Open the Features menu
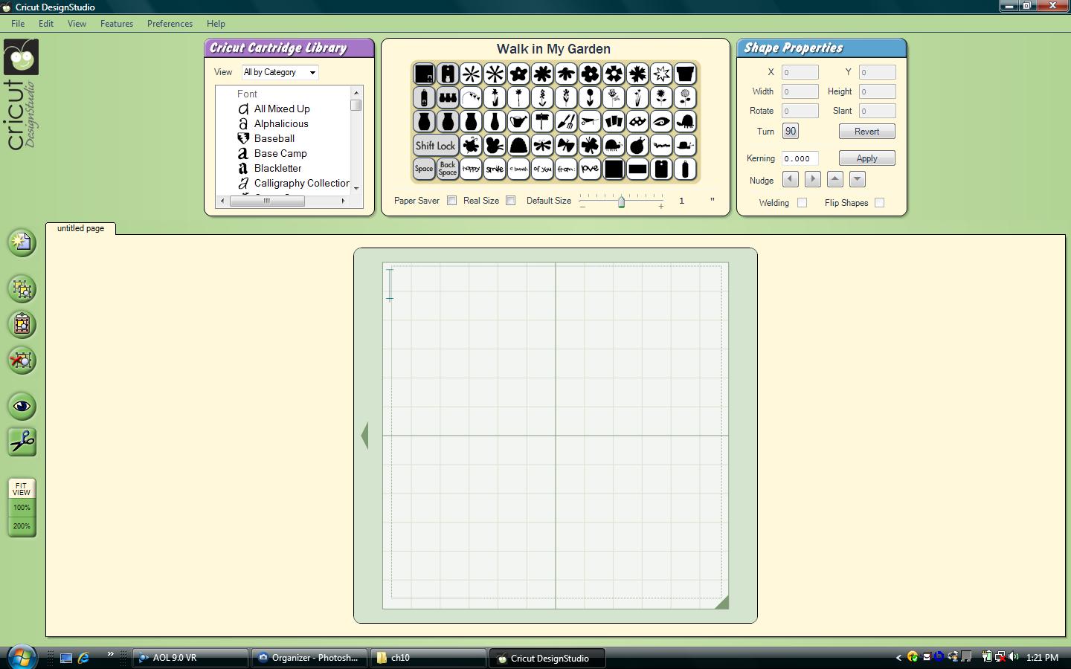The image size is (1071, 669). point(117,24)
